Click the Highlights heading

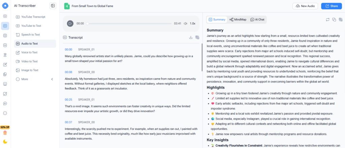pos(216,88)
